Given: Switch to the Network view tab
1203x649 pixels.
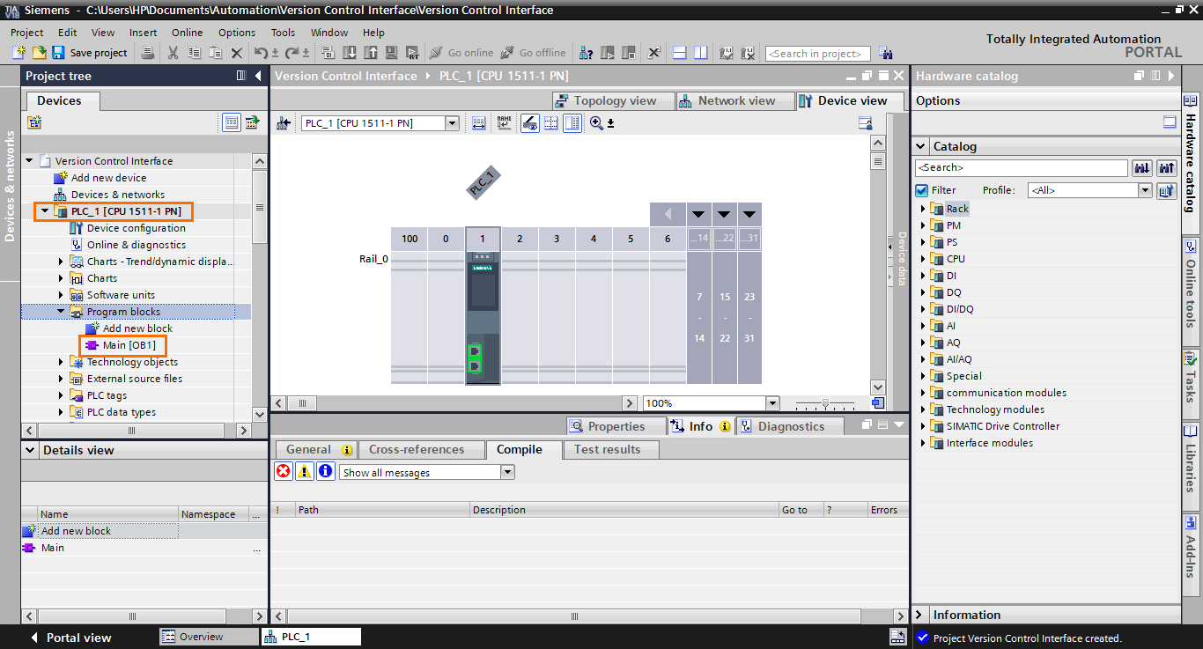Looking at the screenshot, I should point(735,100).
